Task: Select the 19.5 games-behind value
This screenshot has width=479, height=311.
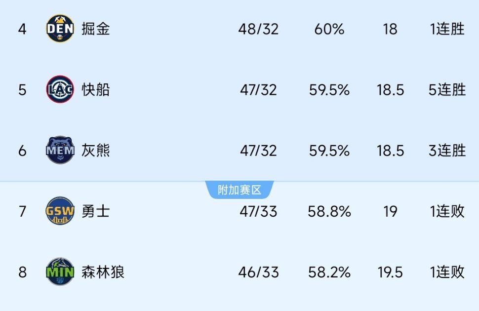Action: (390, 272)
